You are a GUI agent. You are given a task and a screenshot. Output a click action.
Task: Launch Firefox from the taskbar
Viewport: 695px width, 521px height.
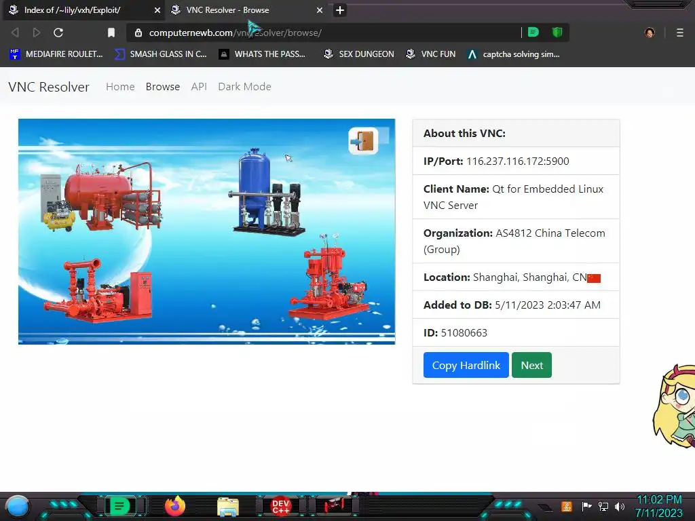click(x=175, y=506)
